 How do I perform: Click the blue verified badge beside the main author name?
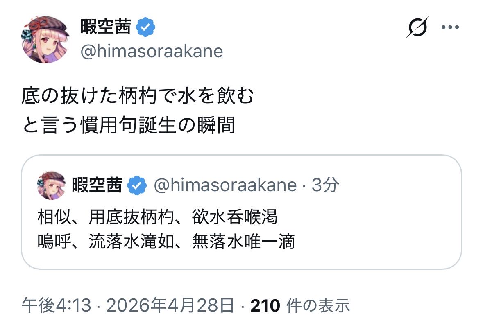point(145,27)
